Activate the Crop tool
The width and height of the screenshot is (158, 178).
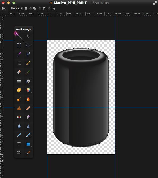tap(19, 63)
